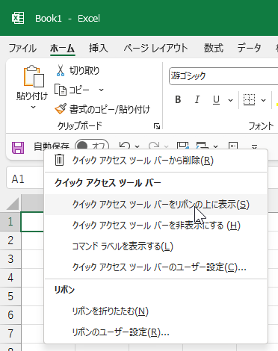Screen dimensions: 278x351
Task: Open the clipboard group dialog launcher
Action: [157, 126]
